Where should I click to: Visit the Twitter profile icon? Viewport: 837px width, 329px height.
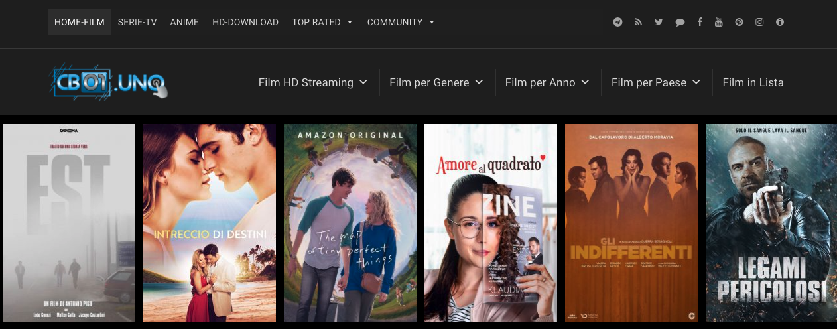point(659,22)
